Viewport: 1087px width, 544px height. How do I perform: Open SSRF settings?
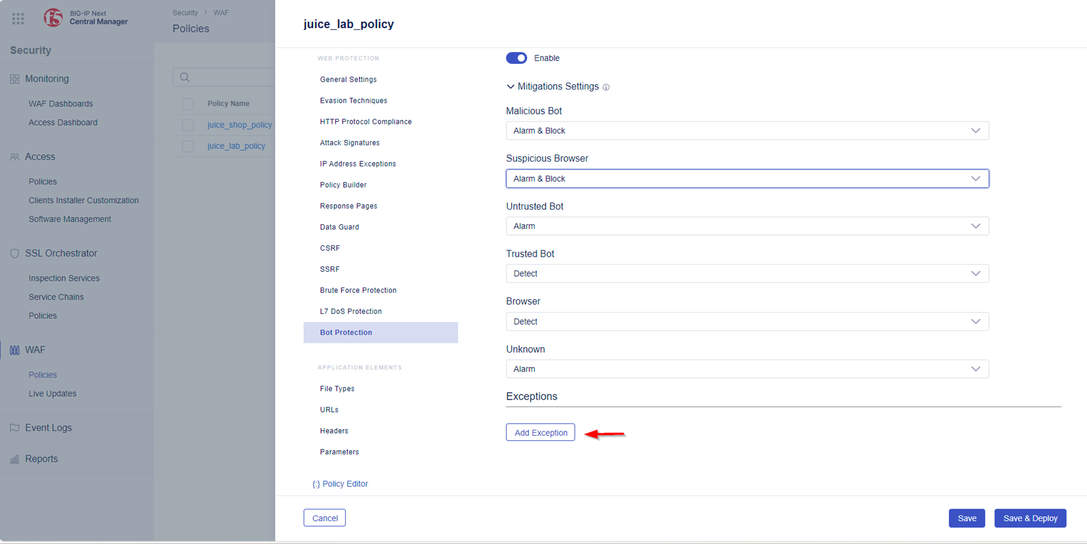pyautogui.click(x=330, y=269)
